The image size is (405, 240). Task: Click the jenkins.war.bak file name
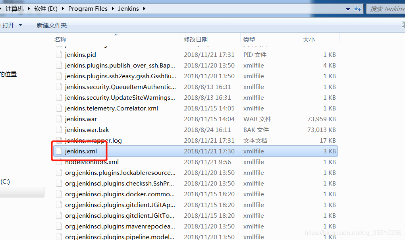[87, 130]
